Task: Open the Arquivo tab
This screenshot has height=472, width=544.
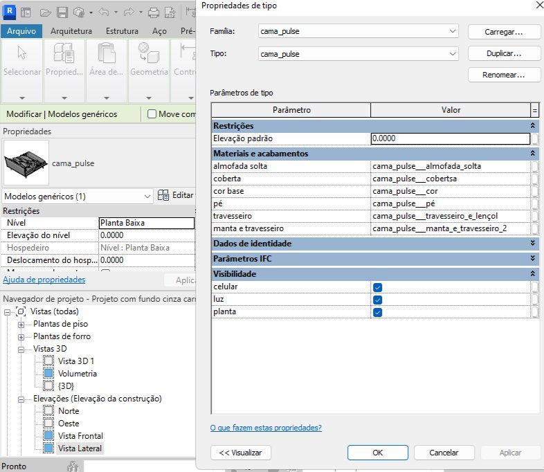Action: tap(21, 31)
